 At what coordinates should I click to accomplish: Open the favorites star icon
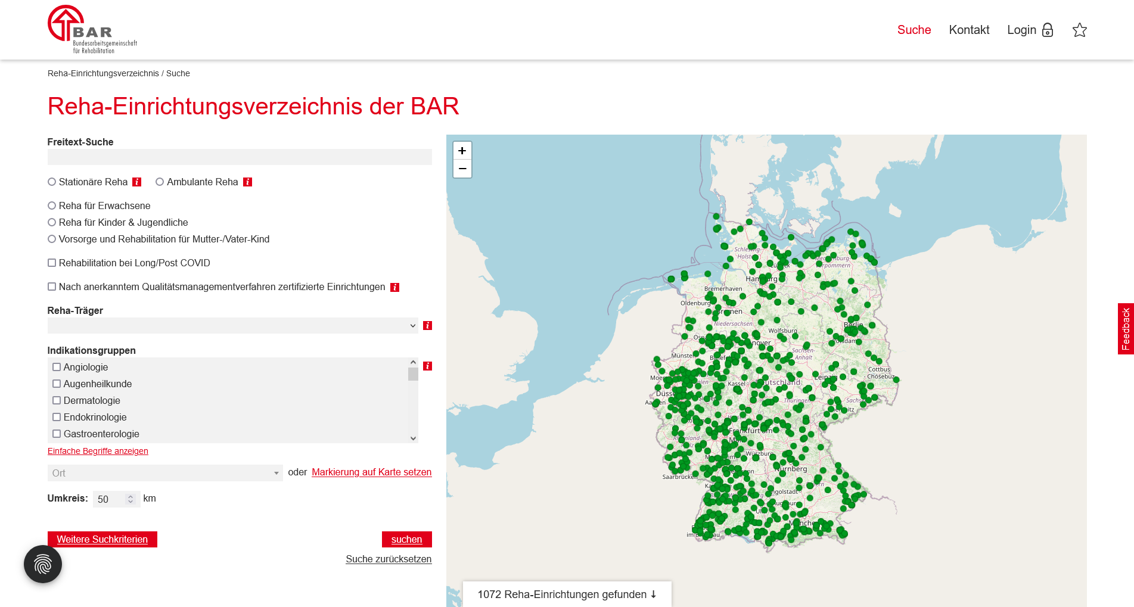1080,30
